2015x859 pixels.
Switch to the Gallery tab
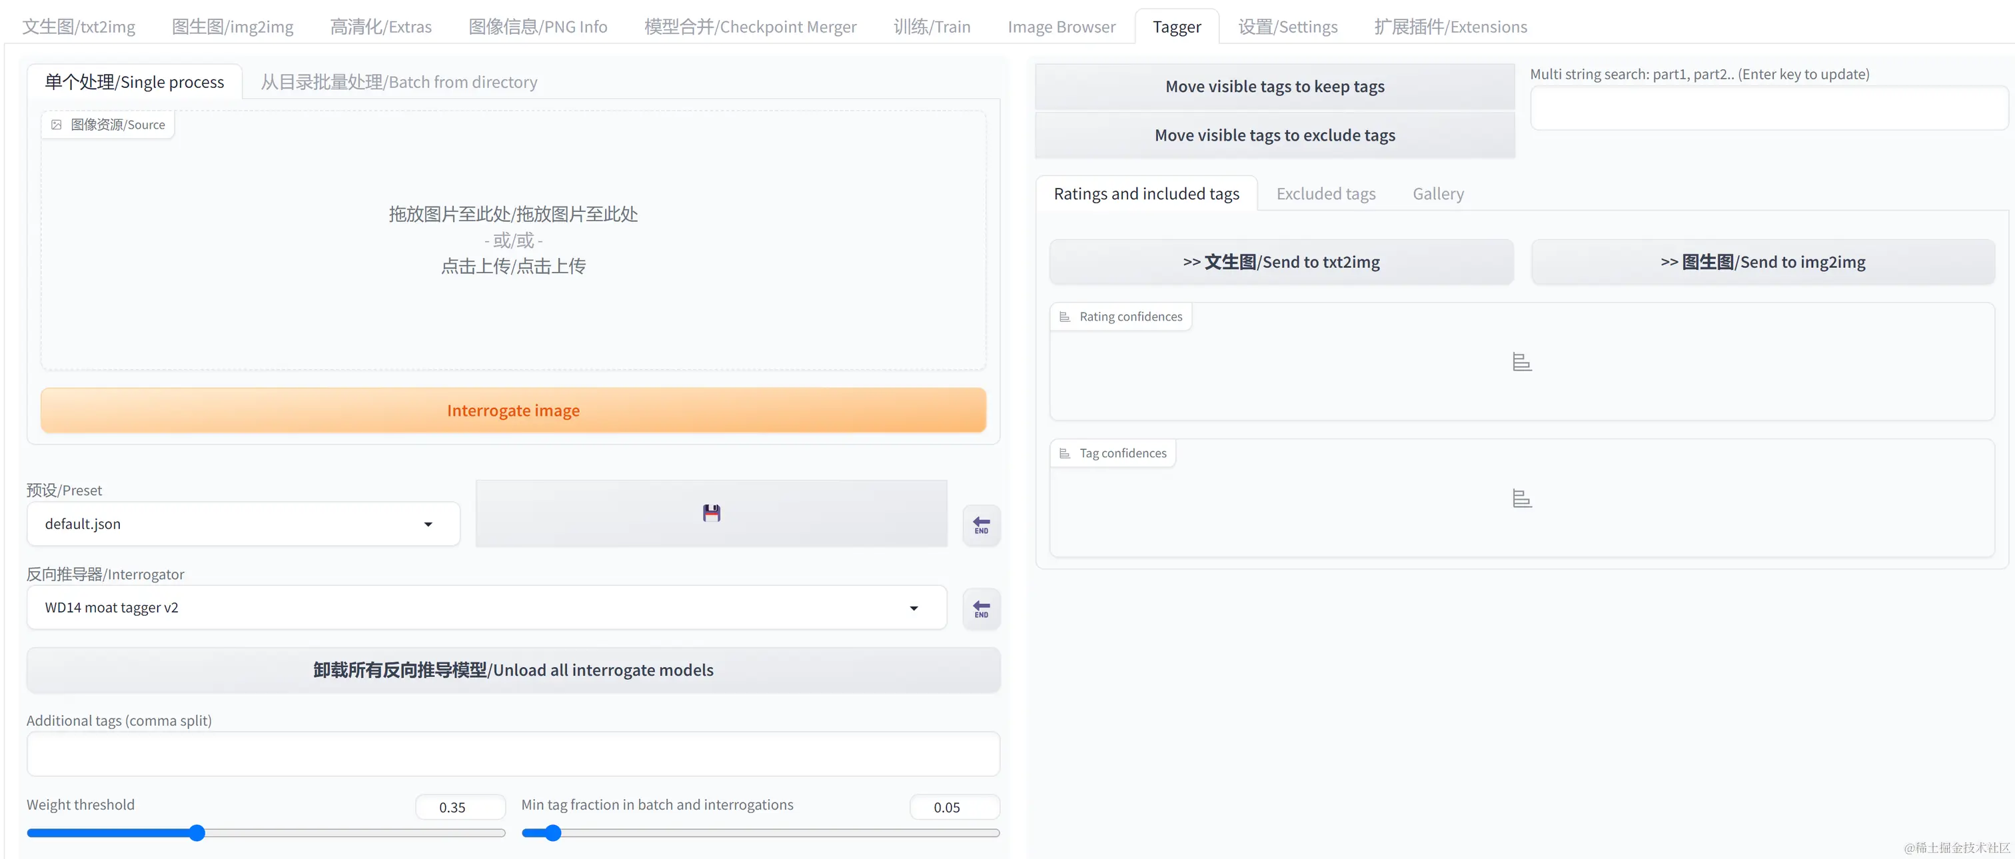tap(1438, 194)
